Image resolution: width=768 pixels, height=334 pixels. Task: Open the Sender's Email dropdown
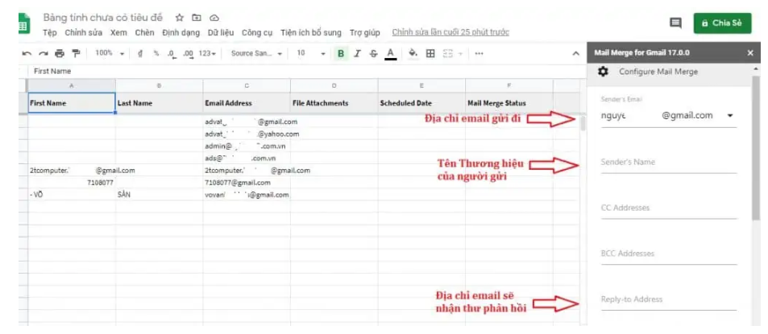pos(730,115)
